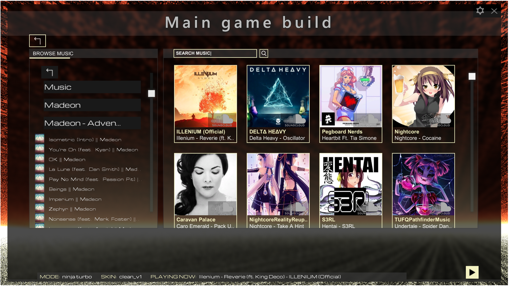Open the Illenium - Reverie cover art
The height and width of the screenshot is (286, 509).
[x=205, y=96]
